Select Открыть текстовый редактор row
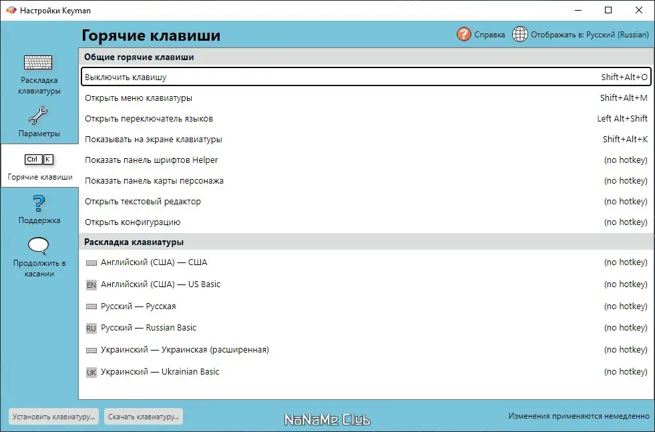The image size is (655, 432). pyautogui.click(x=366, y=202)
